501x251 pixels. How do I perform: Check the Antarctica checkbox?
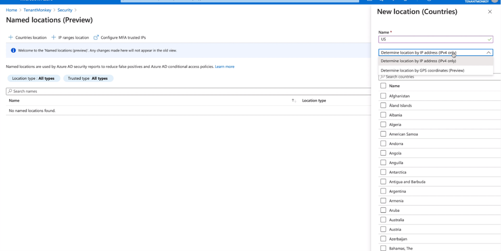(x=383, y=172)
